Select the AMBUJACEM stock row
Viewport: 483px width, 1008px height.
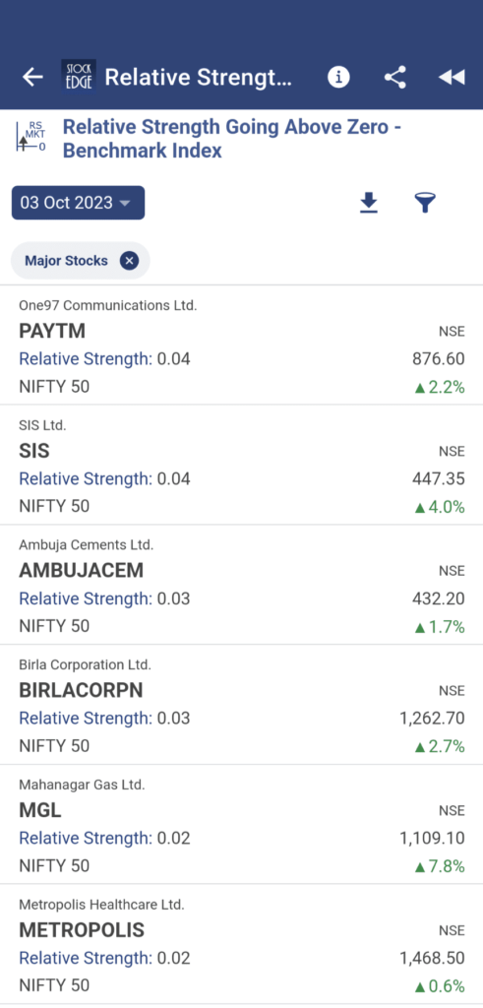(x=242, y=585)
